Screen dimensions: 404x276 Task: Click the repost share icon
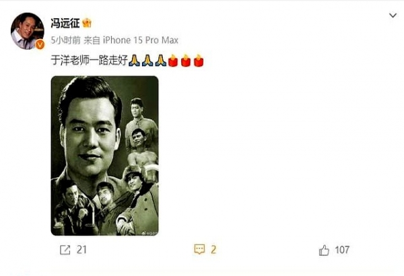pyautogui.click(x=65, y=250)
